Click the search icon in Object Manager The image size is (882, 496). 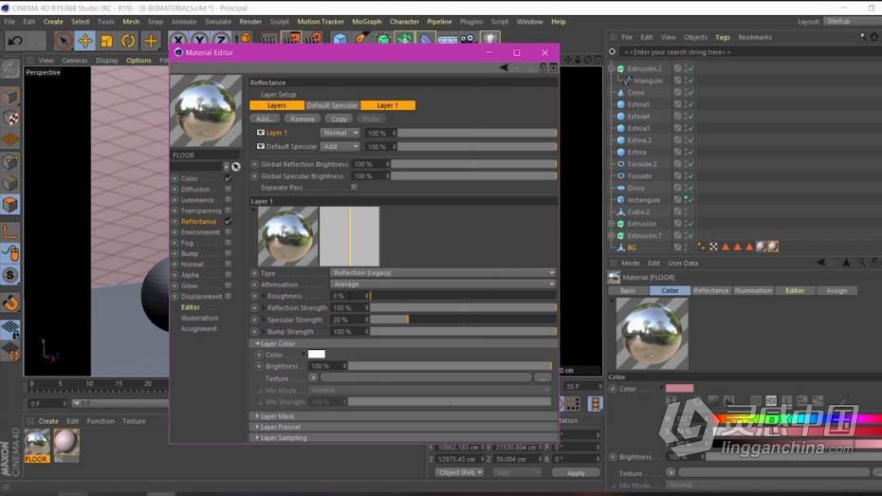click(x=863, y=37)
